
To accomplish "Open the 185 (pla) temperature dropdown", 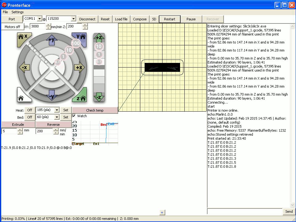I will point(57,110).
